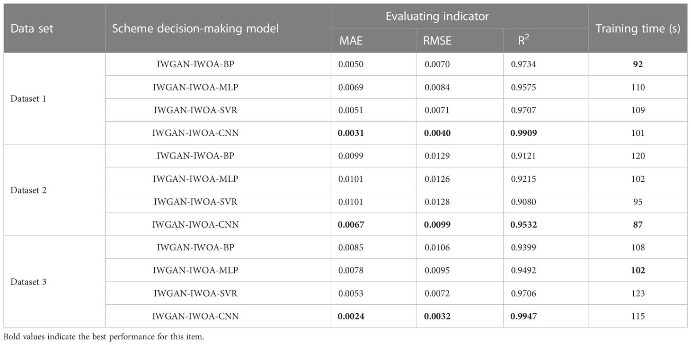Click training time 109
Screen dimensions: 691x345
pos(638,110)
